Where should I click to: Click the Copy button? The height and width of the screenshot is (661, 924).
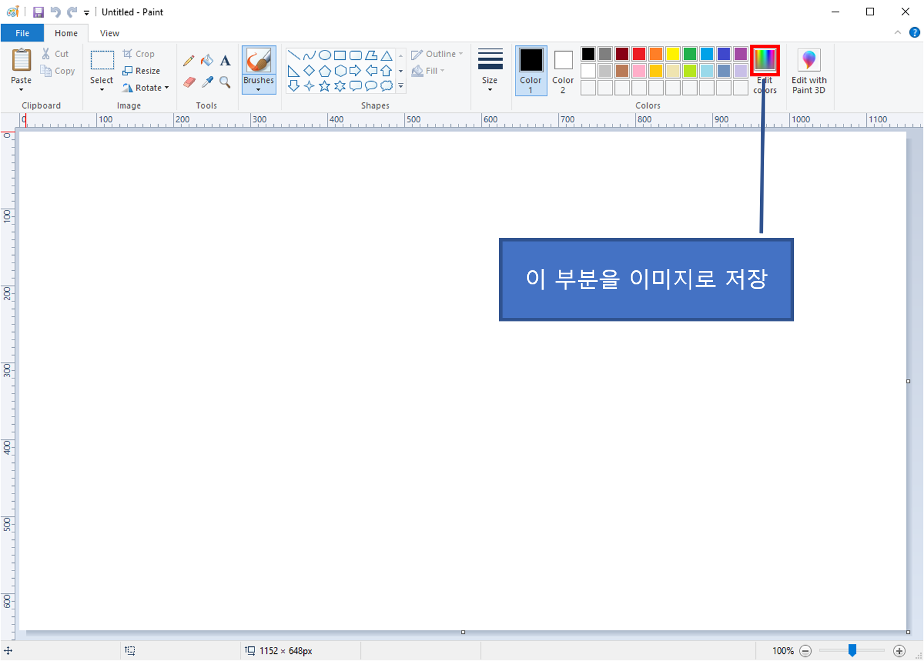tap(58, 71)
